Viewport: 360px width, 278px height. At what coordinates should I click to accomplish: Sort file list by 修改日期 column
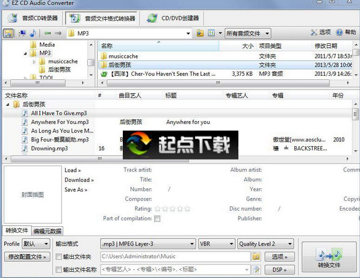pos(332,46)
